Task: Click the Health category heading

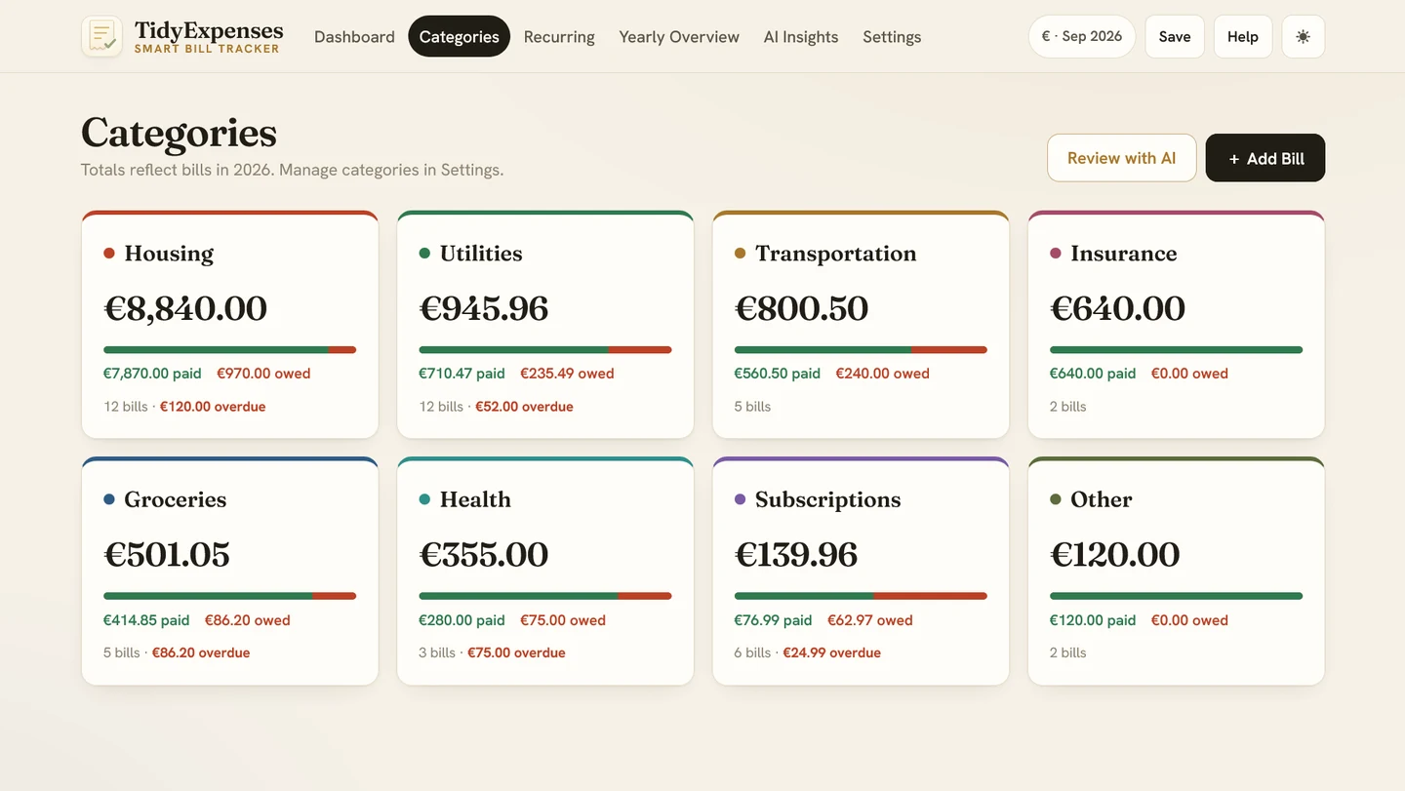Action: coord(475,499)
